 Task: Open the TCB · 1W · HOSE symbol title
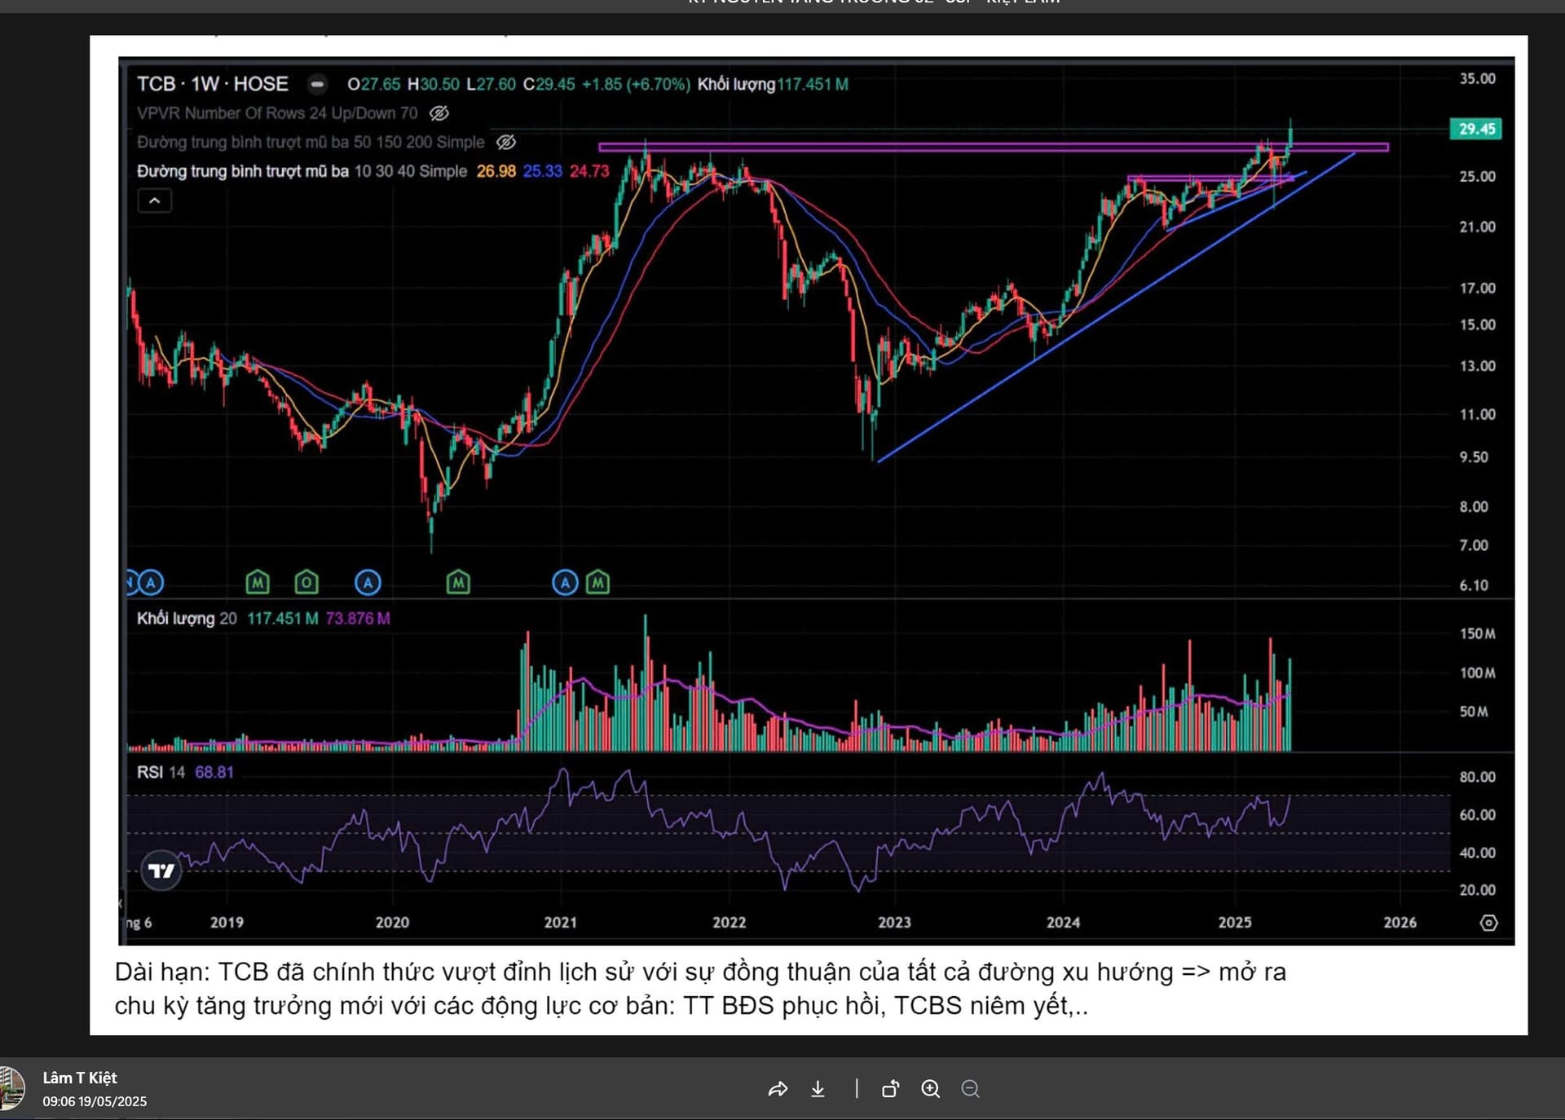[x=212, y=84]
